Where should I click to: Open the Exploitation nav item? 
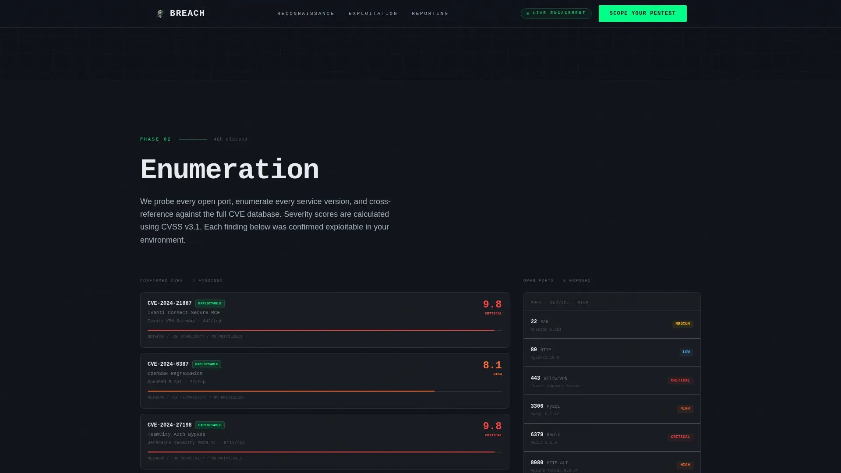click(x=373, y=14)
